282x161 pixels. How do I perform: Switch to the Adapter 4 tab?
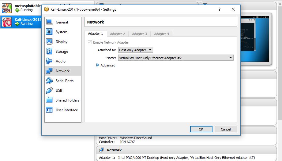tap(161, 34)
